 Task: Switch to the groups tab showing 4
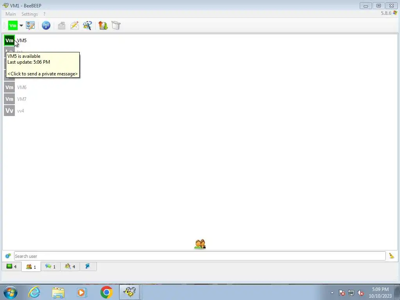[70, 266]
